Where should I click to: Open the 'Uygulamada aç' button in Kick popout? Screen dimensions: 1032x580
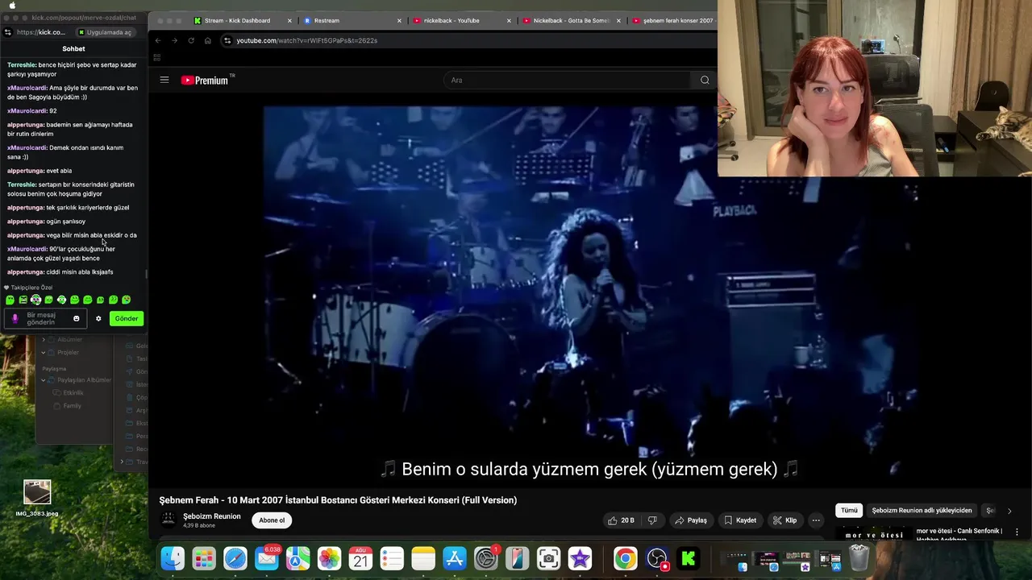tap(105, 32)
